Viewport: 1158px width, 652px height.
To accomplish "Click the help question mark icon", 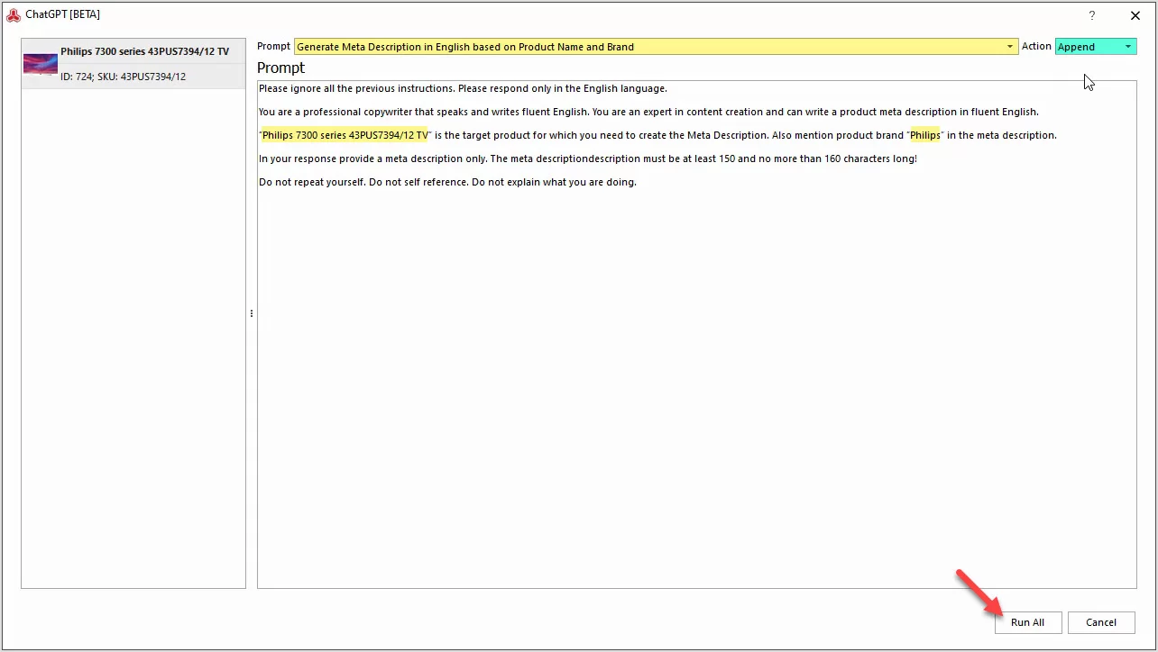I will point(1092,15).
